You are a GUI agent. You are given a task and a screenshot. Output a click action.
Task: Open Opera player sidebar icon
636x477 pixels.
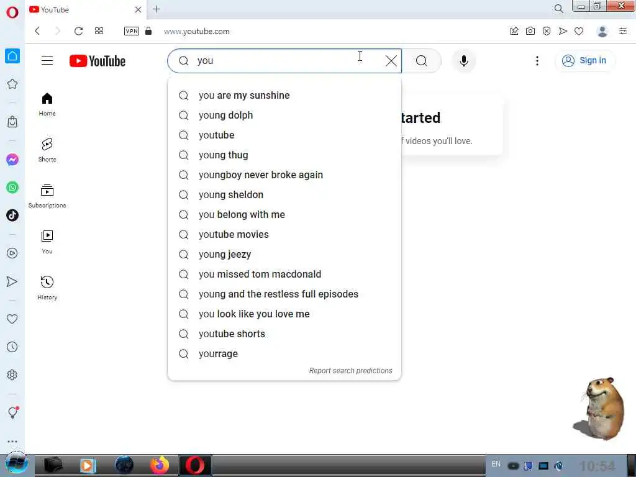(12, 253)
